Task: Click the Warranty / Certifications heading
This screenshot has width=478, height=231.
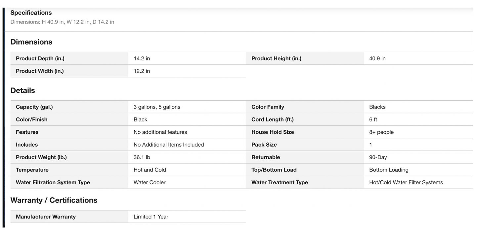Action: pos(54,200)
